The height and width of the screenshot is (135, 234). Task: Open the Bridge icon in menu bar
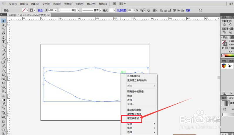(x=114, y=4)
